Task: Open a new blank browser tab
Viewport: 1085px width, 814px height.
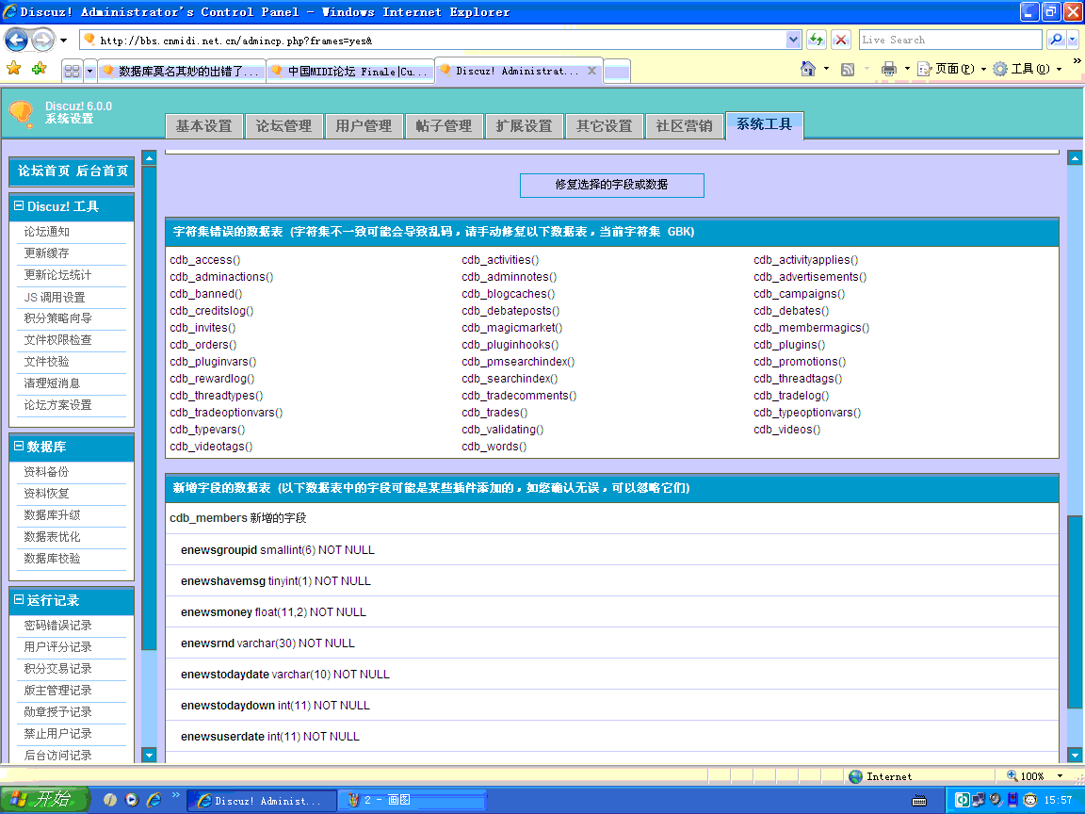Action: (x=617, y=72)
